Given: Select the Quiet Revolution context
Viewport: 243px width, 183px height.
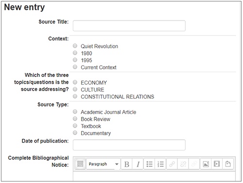Looking at the screenshot, I should pos(75,46).
